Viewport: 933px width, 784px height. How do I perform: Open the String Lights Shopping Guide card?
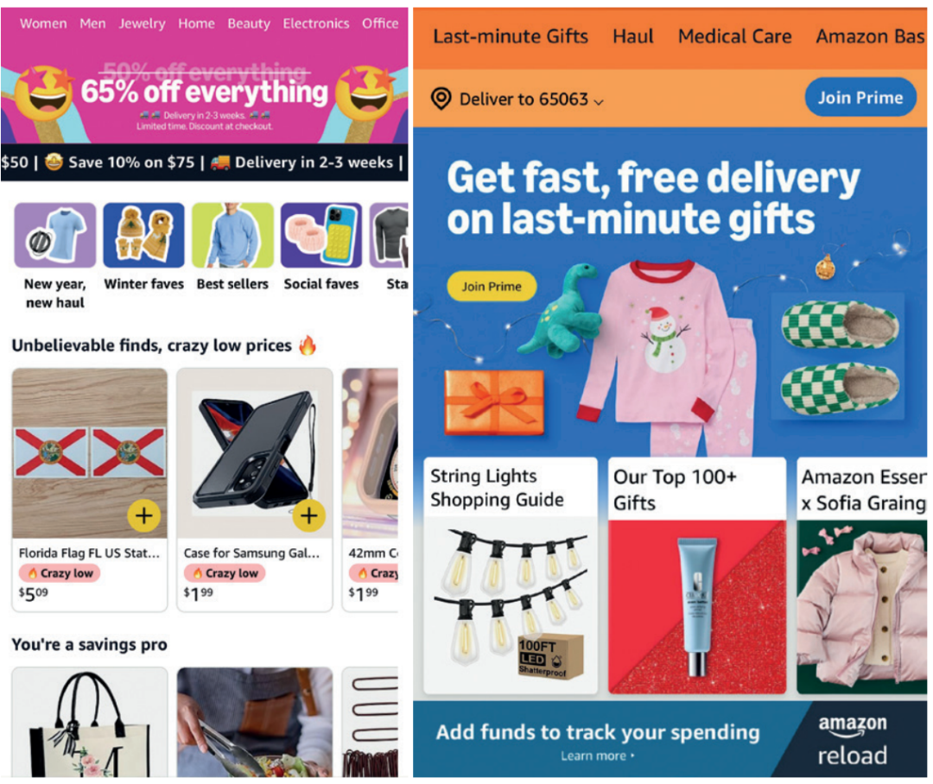coord(511,575)
